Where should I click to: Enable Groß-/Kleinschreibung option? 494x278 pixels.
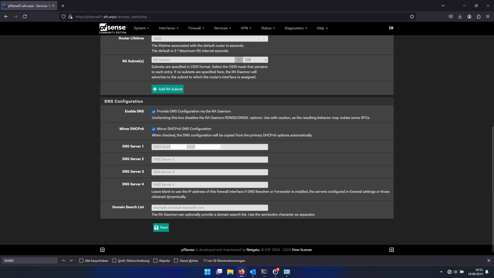[114, 260]
